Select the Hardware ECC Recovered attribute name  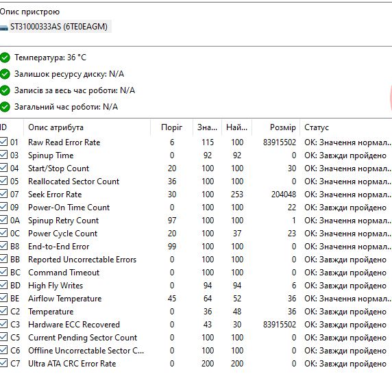74,324
